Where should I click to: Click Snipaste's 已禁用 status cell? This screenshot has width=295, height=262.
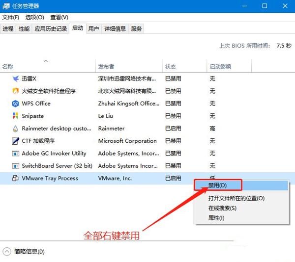pos(173,116)
